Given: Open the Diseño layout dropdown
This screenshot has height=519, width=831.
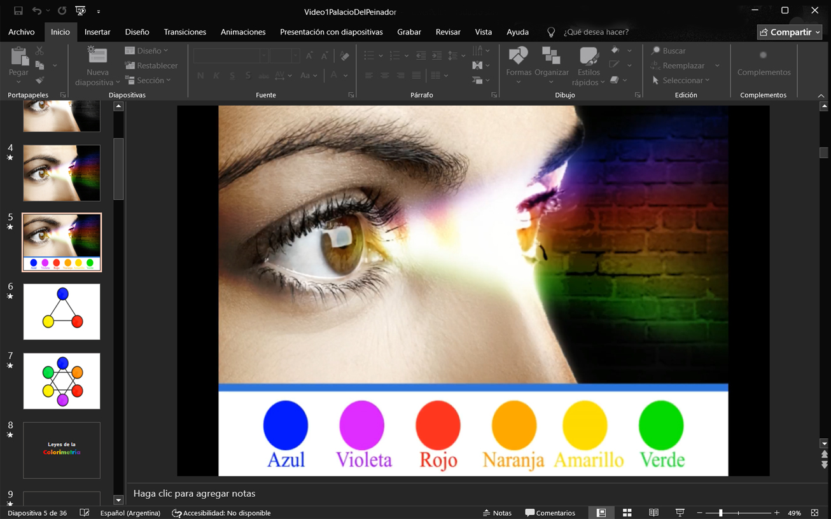Looking at the screenshot, I should tap(147, 50).
